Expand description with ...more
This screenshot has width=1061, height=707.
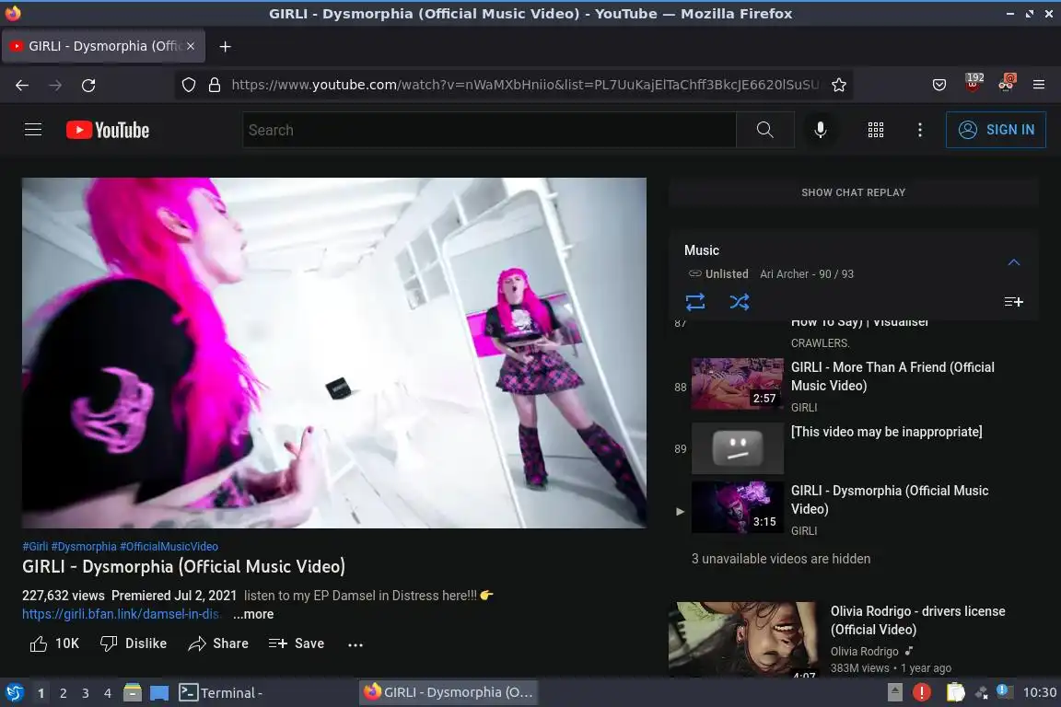pos(253,614)
